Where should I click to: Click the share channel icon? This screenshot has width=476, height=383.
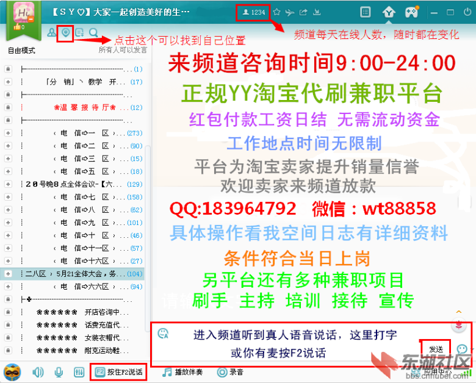coord(303,12)
